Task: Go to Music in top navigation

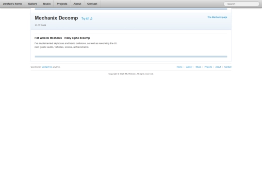Action: [x=47, y=4]
